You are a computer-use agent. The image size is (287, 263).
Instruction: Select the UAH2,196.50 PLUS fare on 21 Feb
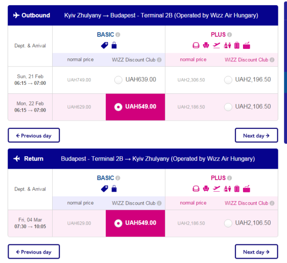[x=228, y=80]
